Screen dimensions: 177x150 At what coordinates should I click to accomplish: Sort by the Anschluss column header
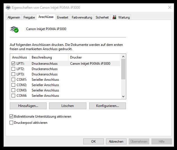[20, 57]
